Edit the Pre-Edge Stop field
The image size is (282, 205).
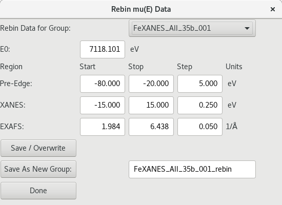pyautogui.click(x=151, y=84)
